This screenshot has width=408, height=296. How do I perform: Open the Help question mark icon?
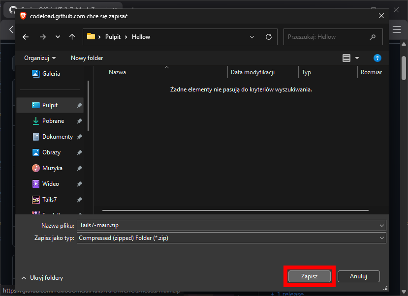point(377,58)
